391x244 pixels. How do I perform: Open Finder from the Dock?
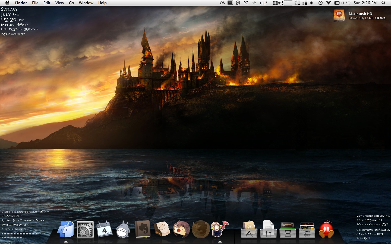click(65, 229)
